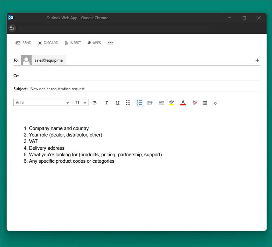Open the APPS add-ins option
Screen dimensions: 272x247
(94, 43)
